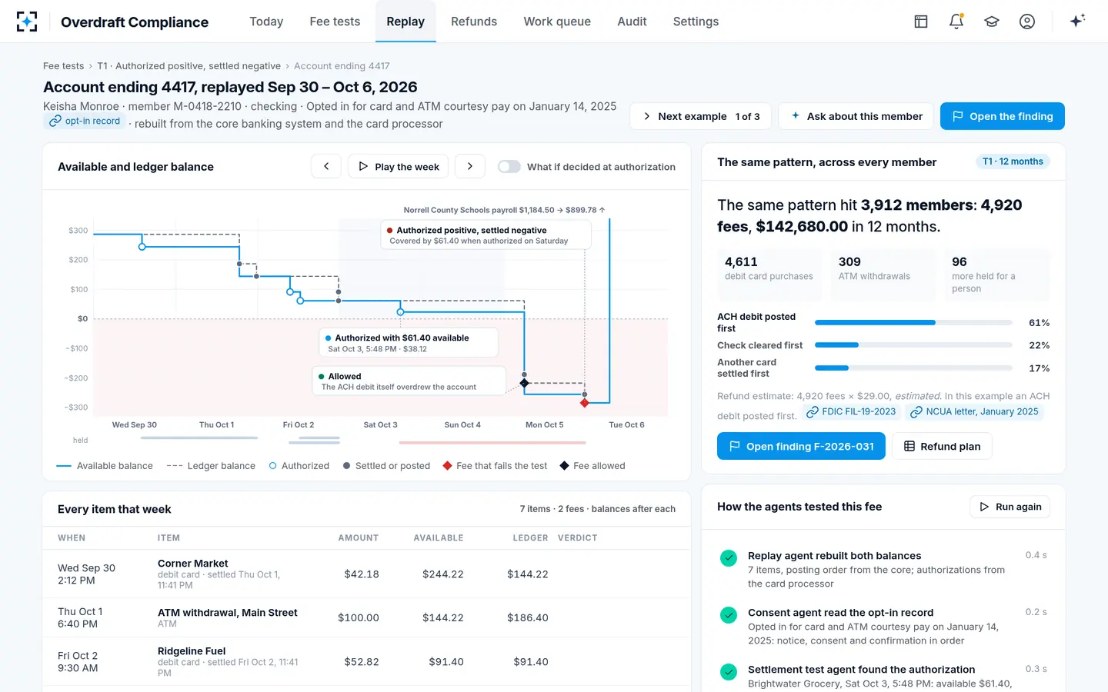The width and height of the screenshot is (1108, 692).
Task: Click the green check beside Consent agent
Action: pos(729,615)
